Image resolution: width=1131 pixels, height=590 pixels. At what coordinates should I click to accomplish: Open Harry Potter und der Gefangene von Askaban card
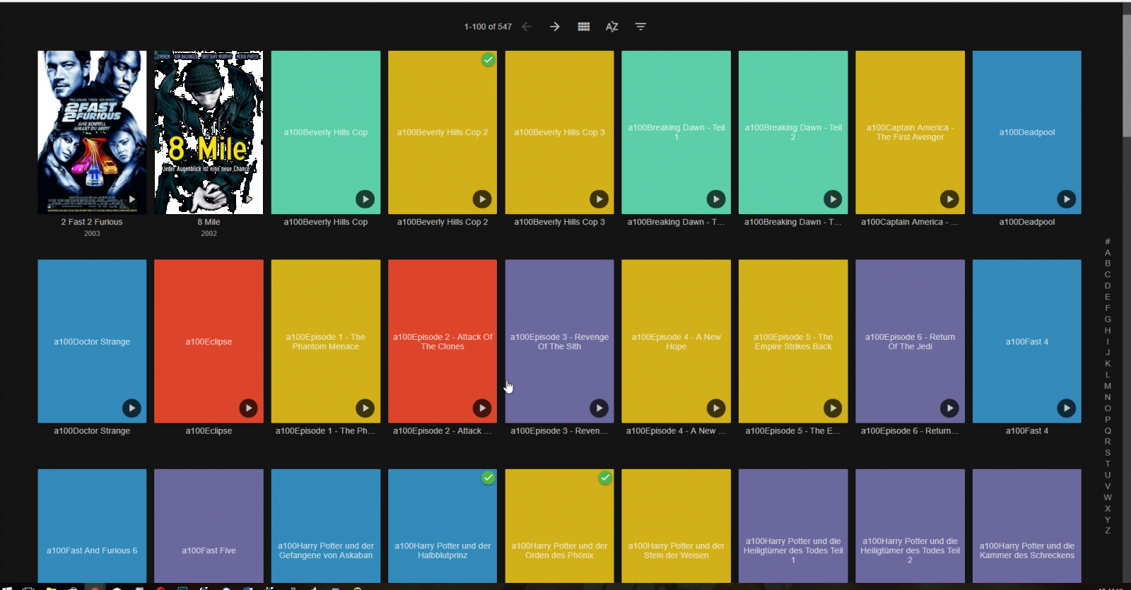[x=326, y=526]
